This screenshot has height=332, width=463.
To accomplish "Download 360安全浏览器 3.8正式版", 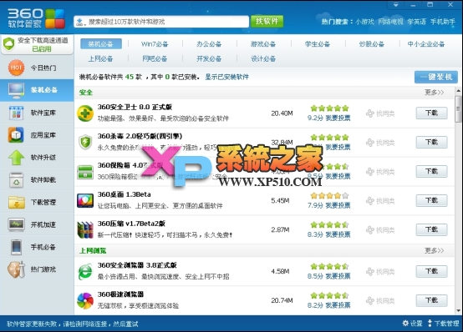I will [432, 271].
